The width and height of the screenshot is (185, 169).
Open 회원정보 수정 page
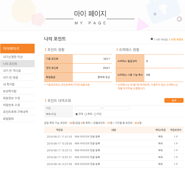coord(11,98)
